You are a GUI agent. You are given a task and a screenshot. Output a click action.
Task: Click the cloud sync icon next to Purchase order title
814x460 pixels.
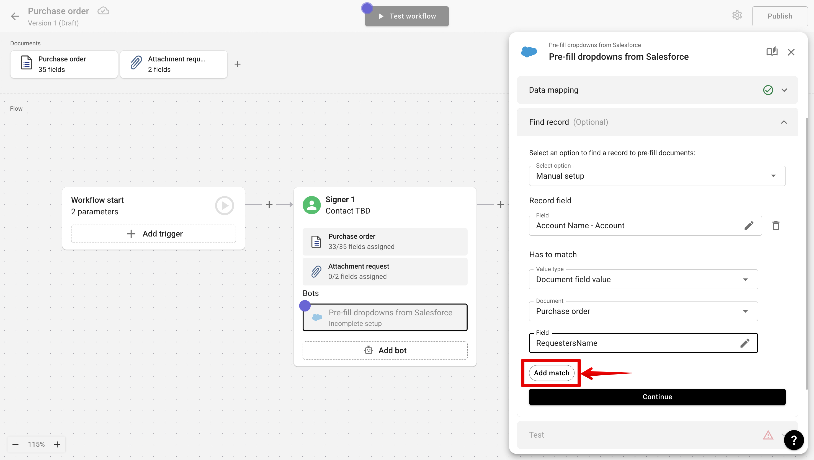coord(103,11)
